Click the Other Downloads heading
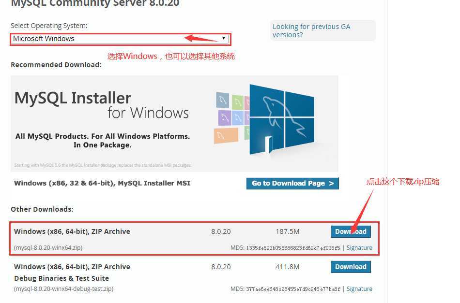 point(42,209)
